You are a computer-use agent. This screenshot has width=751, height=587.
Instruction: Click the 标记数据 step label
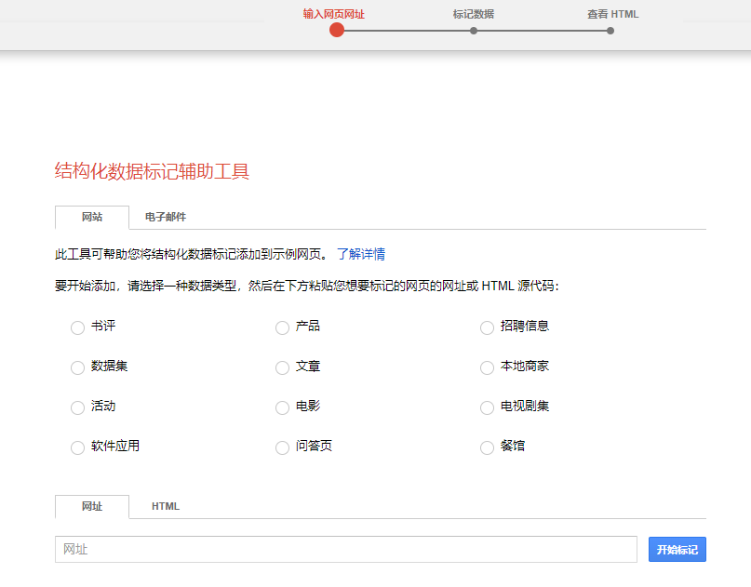(x=474, y=14)
